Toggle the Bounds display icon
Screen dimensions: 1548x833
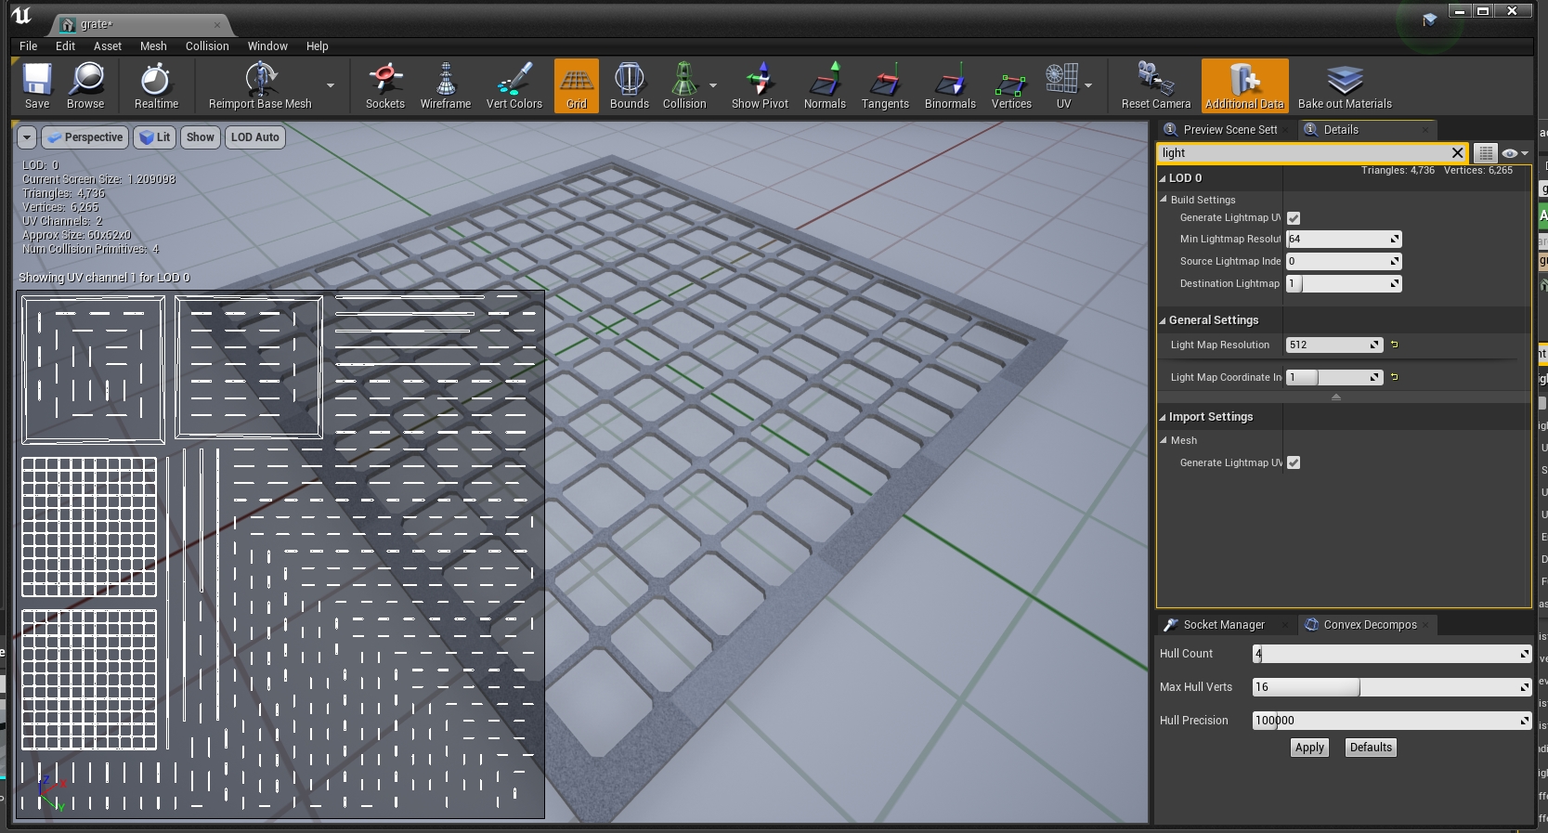629,85
